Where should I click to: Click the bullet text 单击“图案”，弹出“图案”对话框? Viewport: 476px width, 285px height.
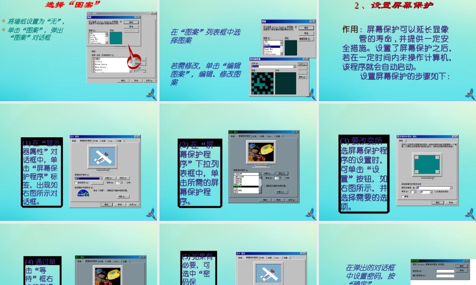click(x=35, y=34)
